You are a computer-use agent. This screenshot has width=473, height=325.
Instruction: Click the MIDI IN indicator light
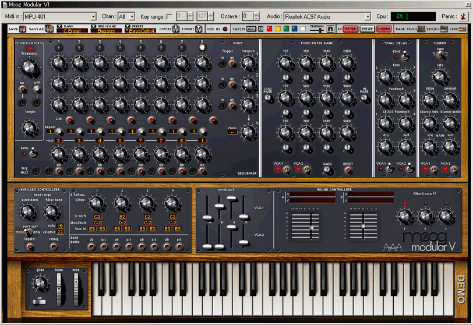coord(225,29)
